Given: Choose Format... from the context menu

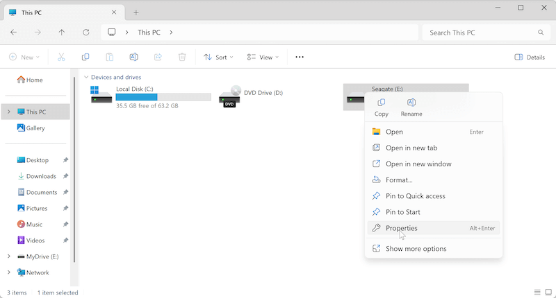Looking at the screenshot, I should pyautogui.click(x=433, y=180).
